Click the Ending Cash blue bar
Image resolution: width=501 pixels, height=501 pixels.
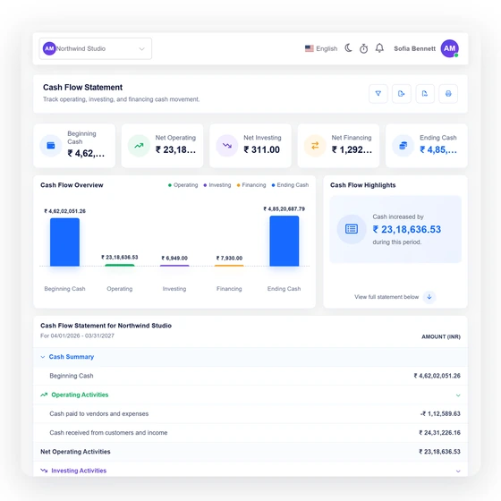[284, 241]
